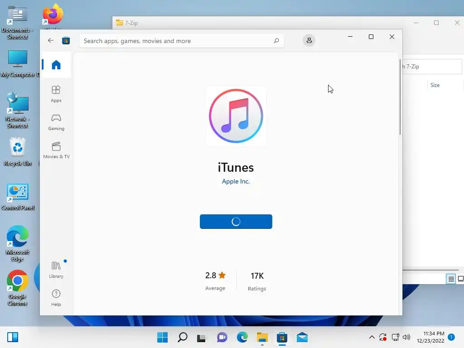The width and height of the screenshot is (464, 348).
Task: Open the Widgets taskbar button
Action: click(13, 337)
